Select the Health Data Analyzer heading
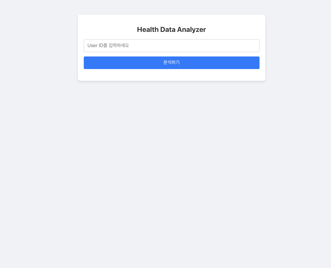The image size is (331, 268). pyautogui.click(x=171, y=30)
